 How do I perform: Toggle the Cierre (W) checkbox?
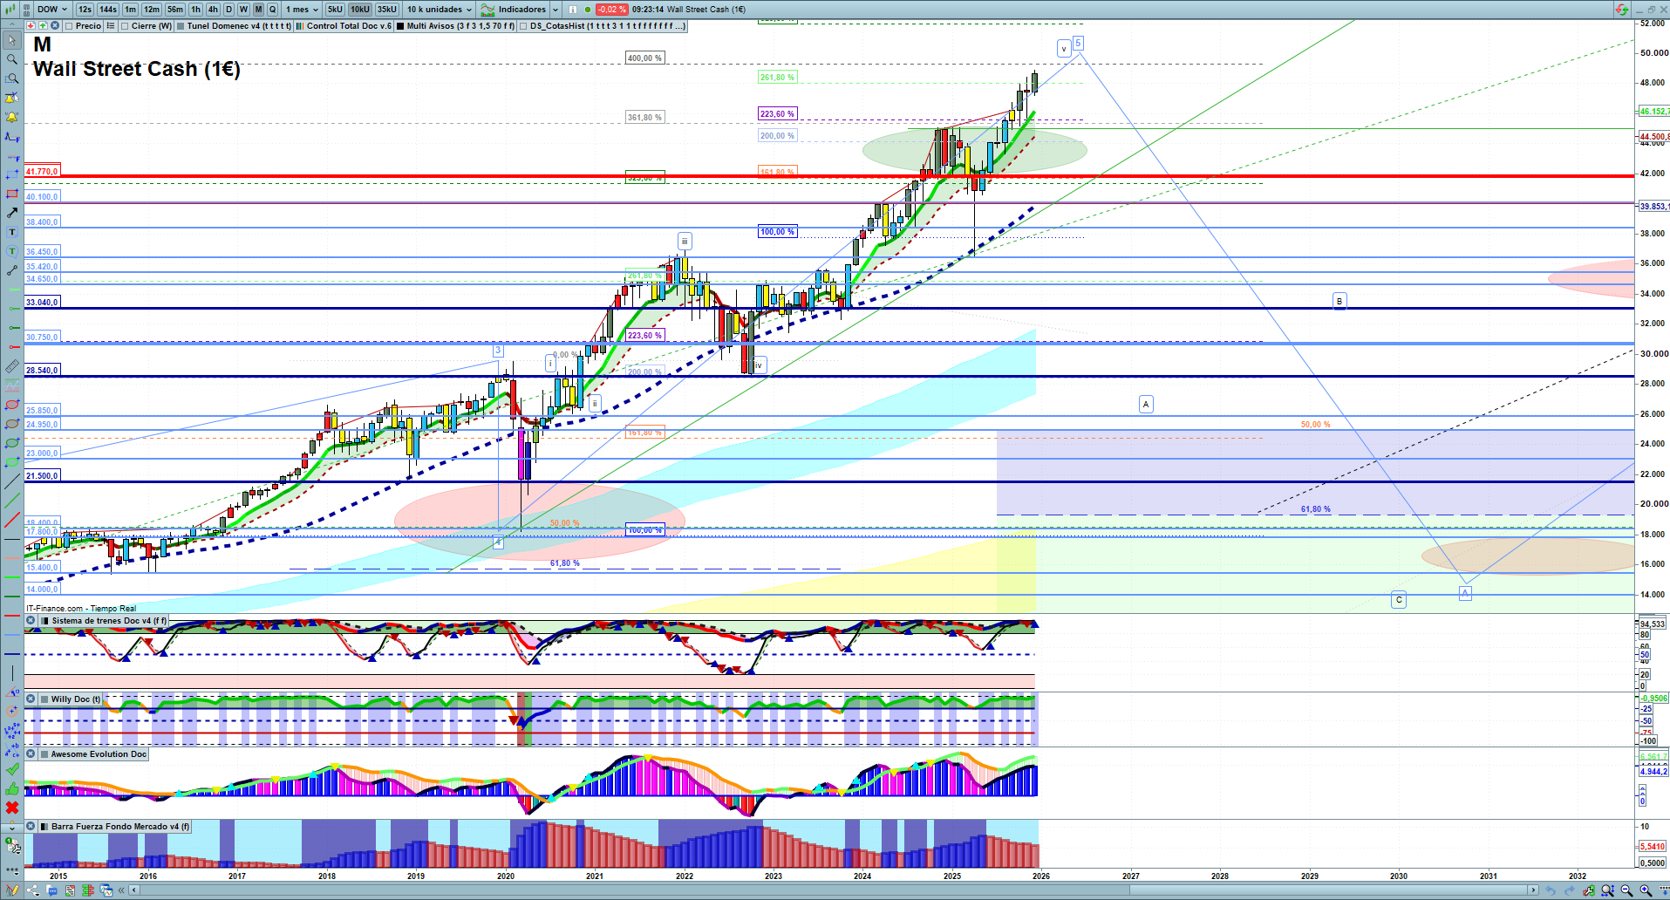point(126,26)
